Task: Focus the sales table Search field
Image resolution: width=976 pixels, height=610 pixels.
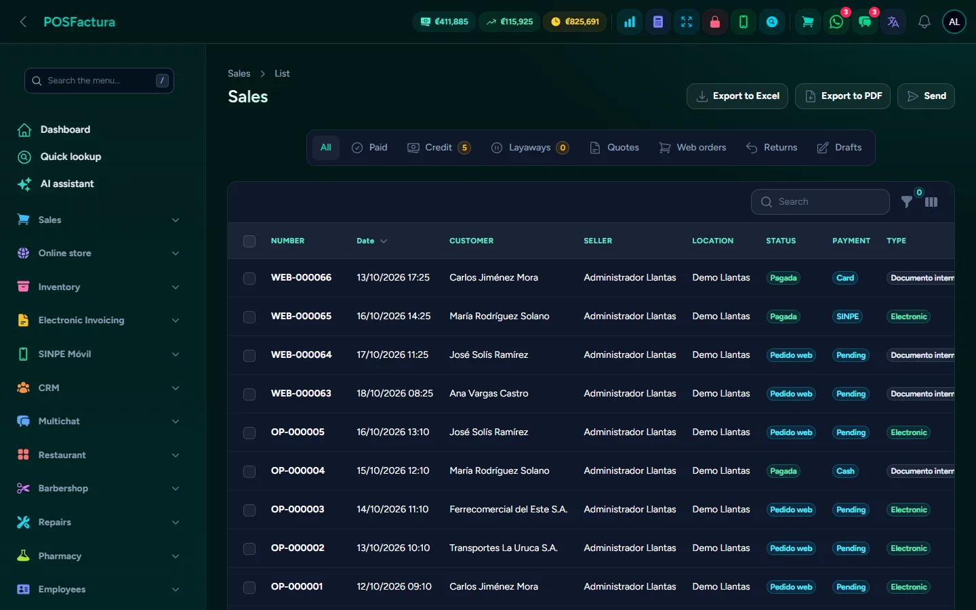Action: point(820,202)
